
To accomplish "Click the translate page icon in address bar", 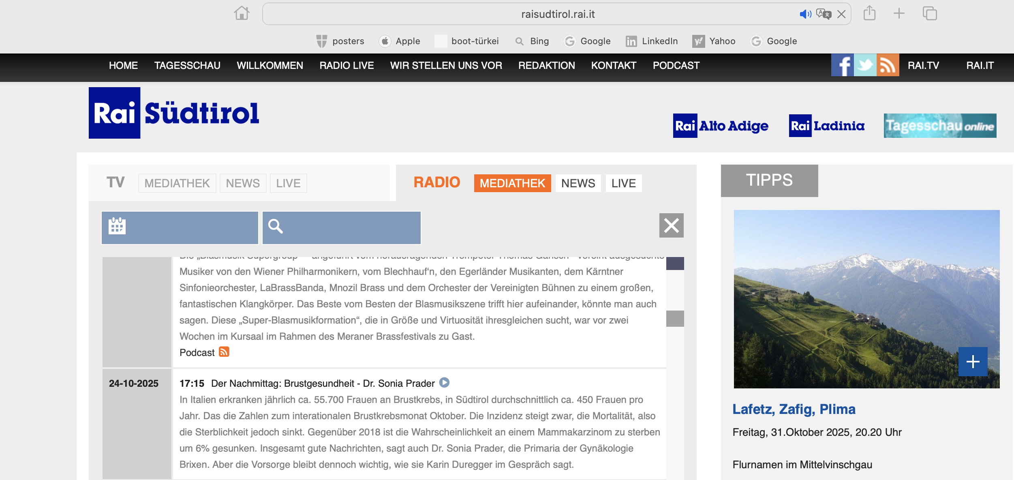I will pos(823,14).
